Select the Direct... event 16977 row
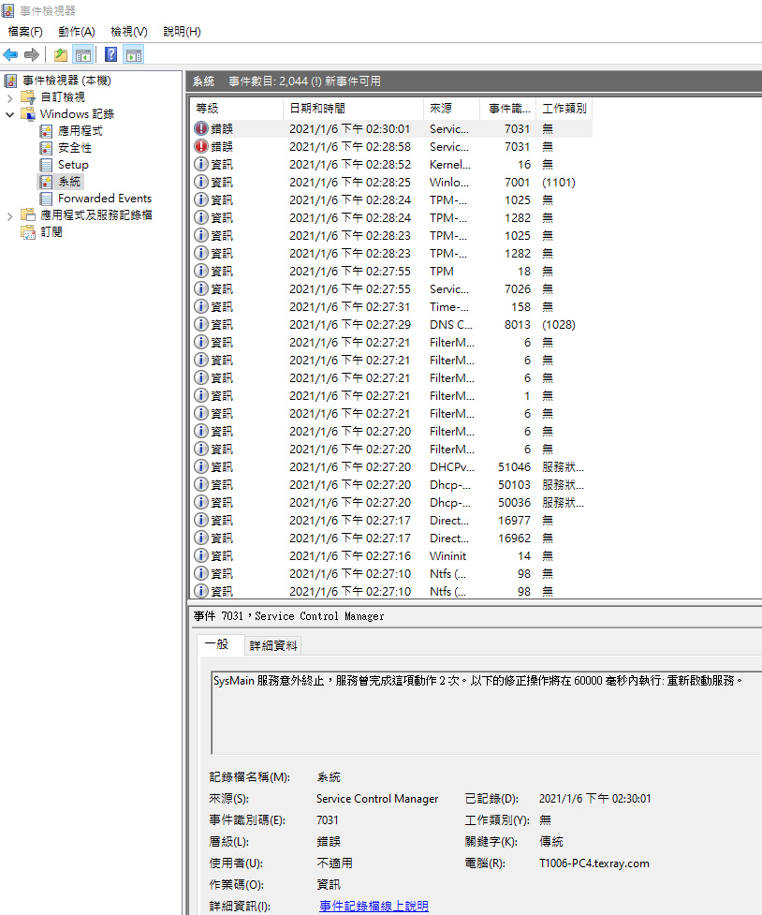The width and height of the screenshot is (762, 915). click(x=391, y=520)
